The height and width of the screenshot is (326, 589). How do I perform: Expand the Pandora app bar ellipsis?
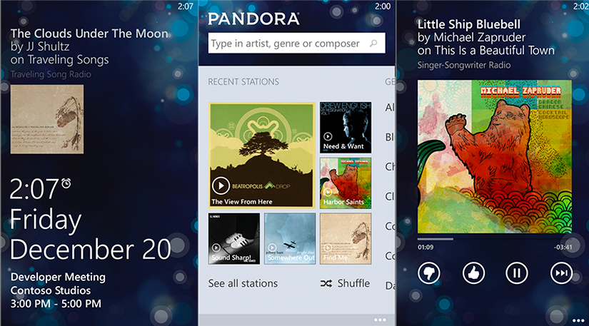pos(380,320)
